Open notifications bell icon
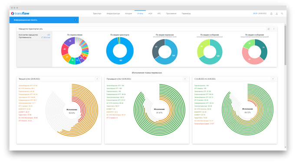The height and width of the screenshot is (164, 296). click(271, 13)
